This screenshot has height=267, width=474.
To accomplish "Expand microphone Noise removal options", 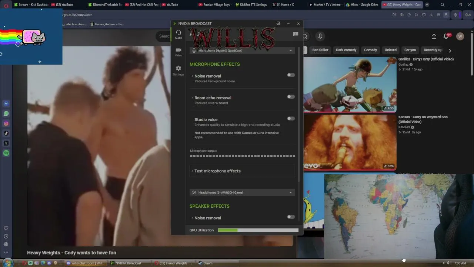I will coord(192,76).
